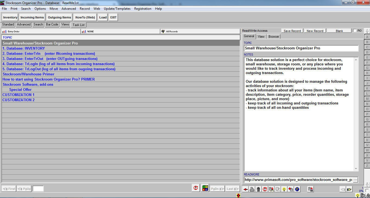Image resolution: width=370 pixels, height=198 pixels.
Task: Switch to the View tab in record panel
Action: (x=261, y=36)
